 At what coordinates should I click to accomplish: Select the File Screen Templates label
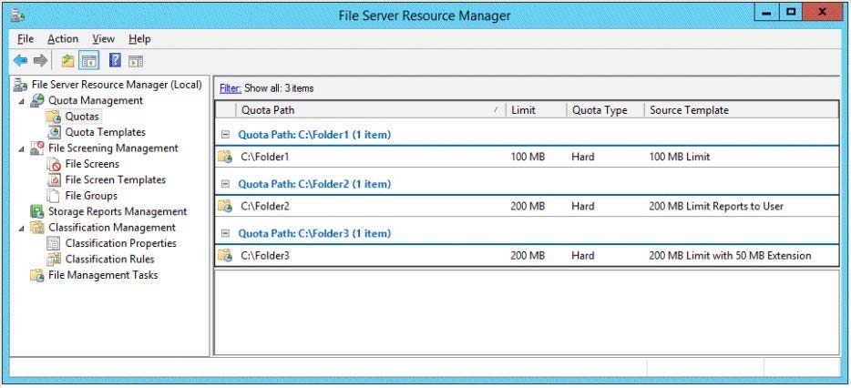115,179
